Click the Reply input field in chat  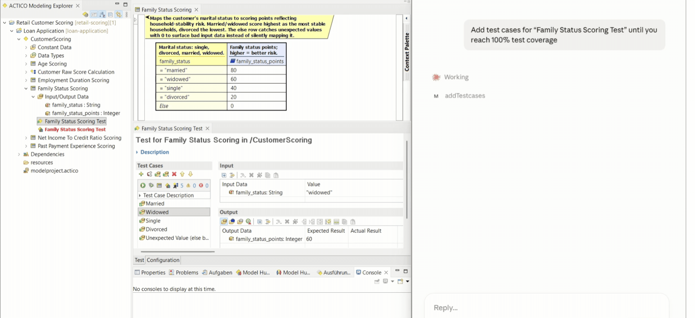[547, 307]
